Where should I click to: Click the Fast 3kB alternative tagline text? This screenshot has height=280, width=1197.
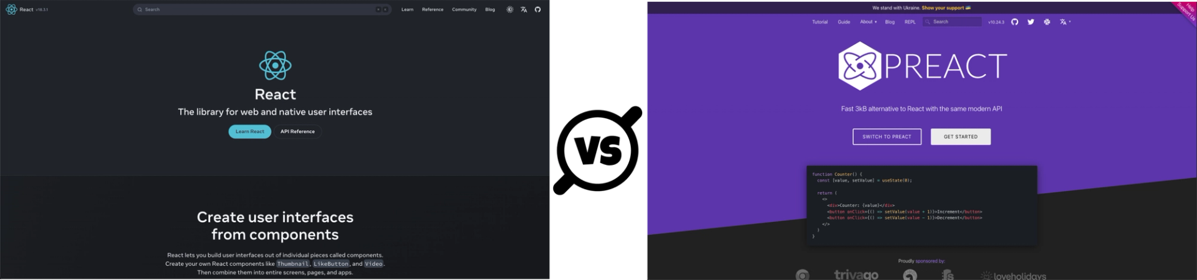point(921,109)
